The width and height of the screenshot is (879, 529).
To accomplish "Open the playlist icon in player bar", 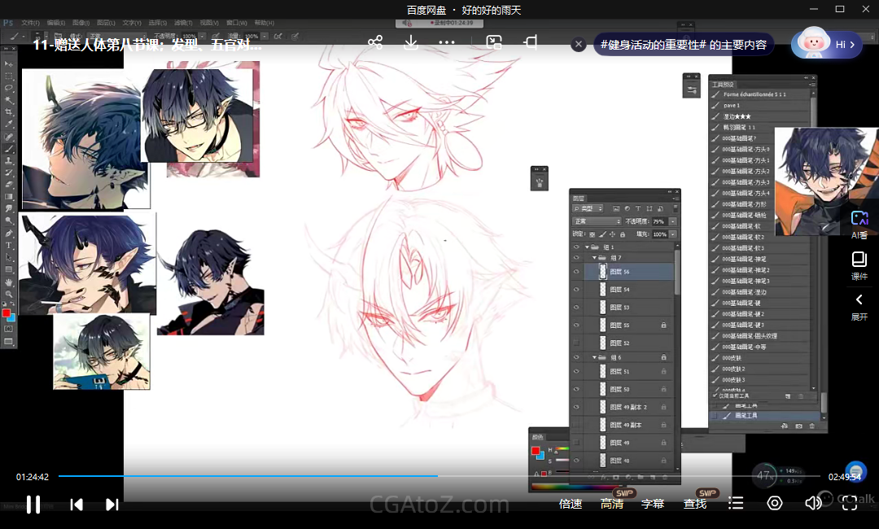I will [736, 503].
